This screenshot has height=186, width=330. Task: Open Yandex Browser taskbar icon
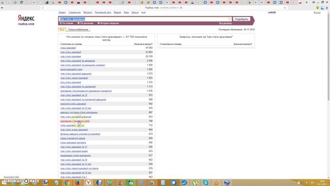(89, 182)
